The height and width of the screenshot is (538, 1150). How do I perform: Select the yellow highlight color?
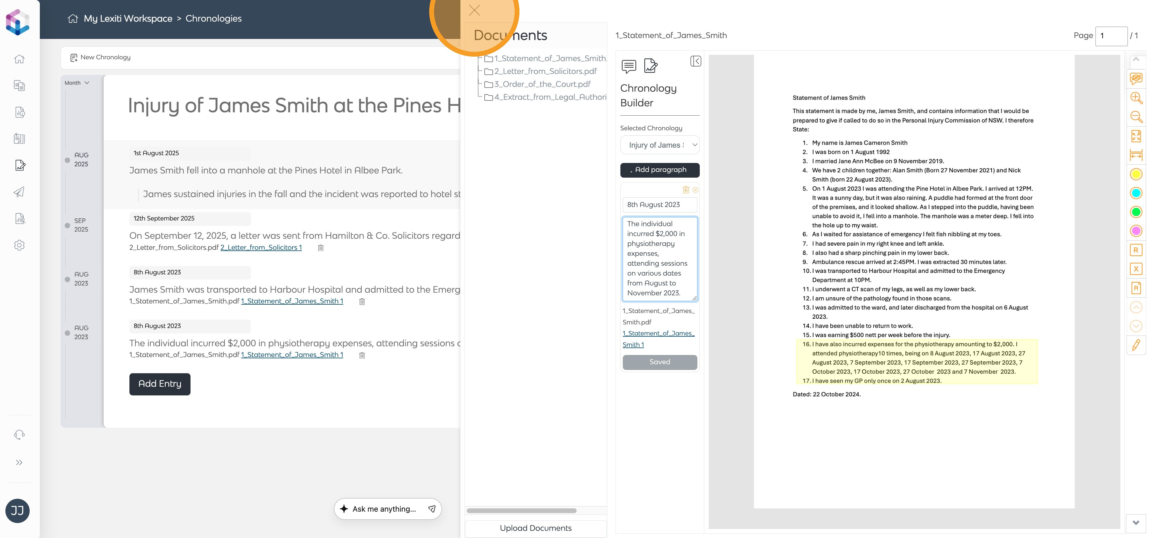[x=1136, y=174]
